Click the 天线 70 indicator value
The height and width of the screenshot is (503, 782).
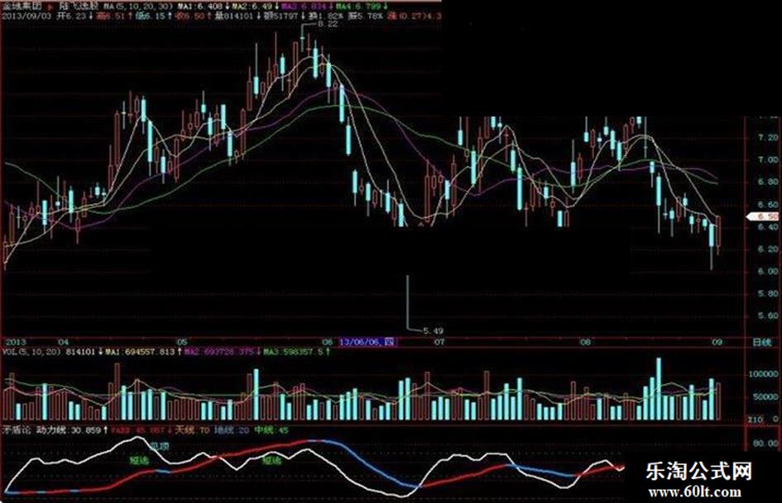pos(192,429)
